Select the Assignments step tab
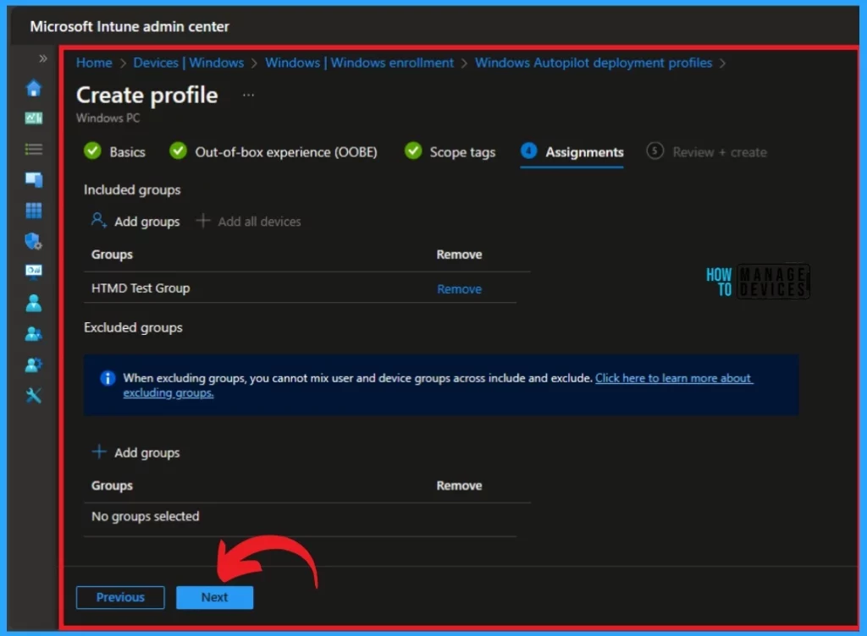 [x=572, y=152]
